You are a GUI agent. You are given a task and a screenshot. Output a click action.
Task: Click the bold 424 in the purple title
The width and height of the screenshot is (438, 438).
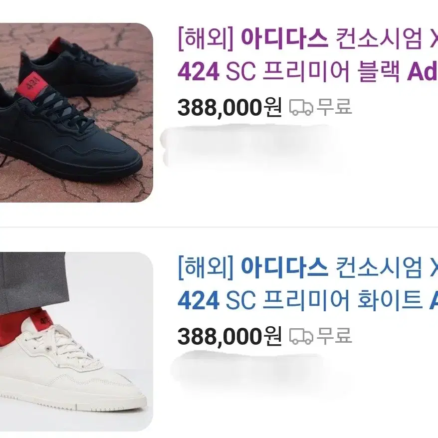199,72
